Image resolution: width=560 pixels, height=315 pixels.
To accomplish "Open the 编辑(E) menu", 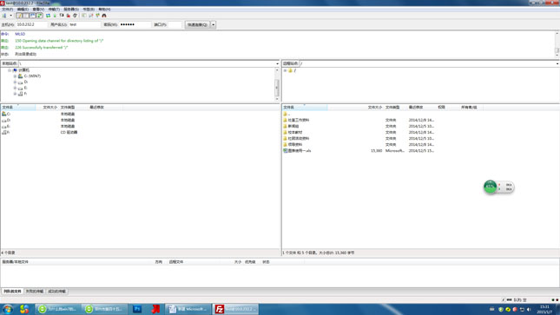I will [23, 10].
